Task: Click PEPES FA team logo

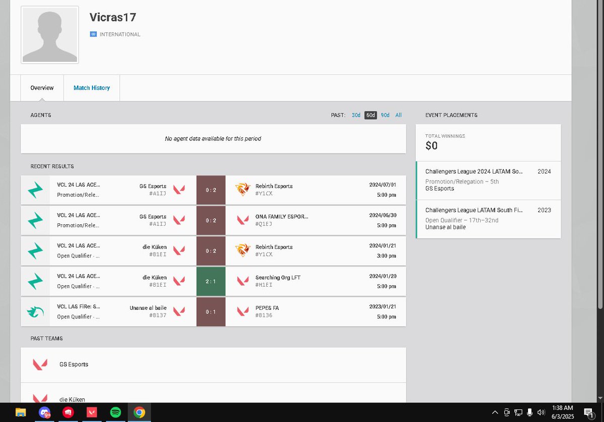Action: point(243,312)
